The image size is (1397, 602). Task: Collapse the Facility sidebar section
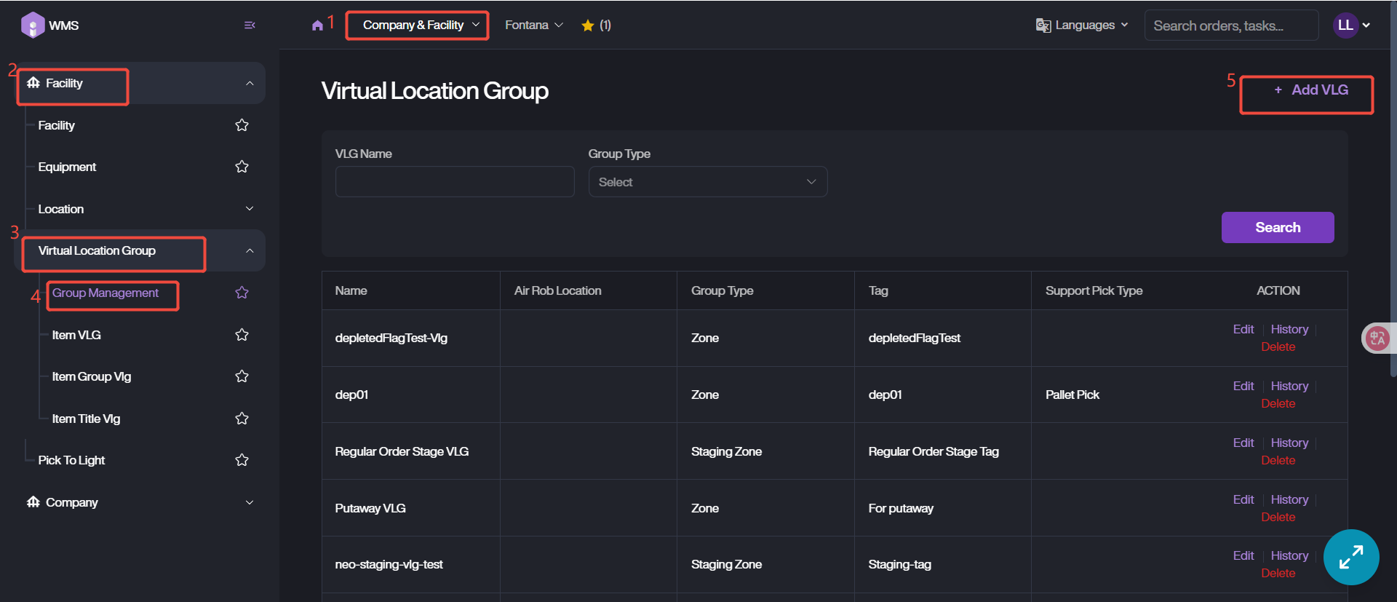click(250, 83)
